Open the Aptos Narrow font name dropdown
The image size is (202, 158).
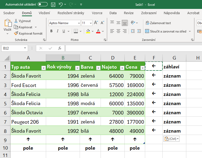coord(79,23)
